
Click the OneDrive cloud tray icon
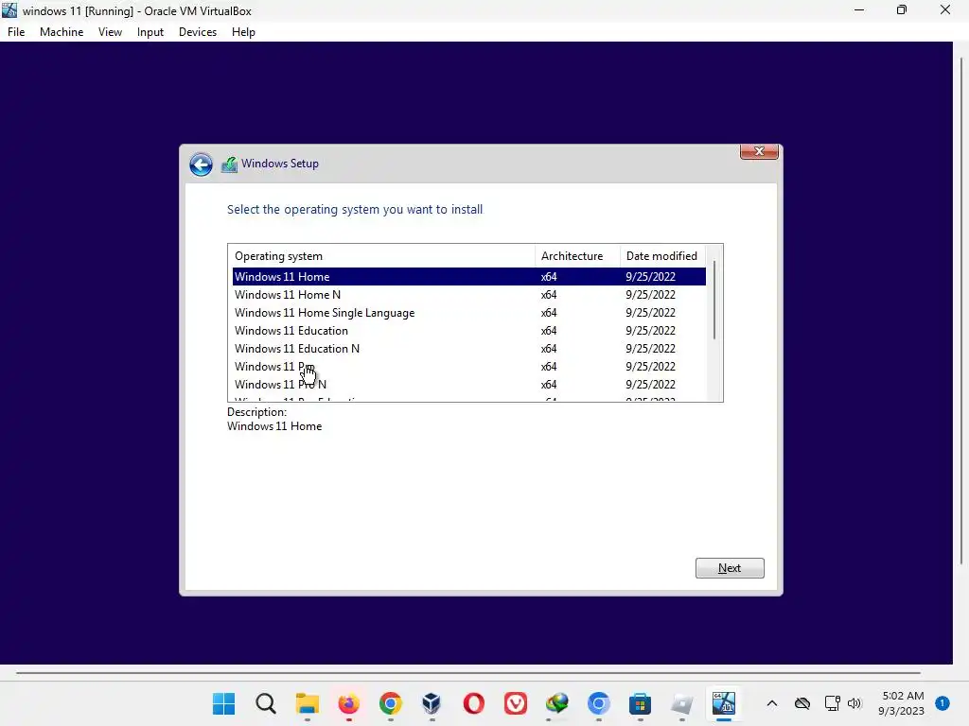(x=802, y=703)
